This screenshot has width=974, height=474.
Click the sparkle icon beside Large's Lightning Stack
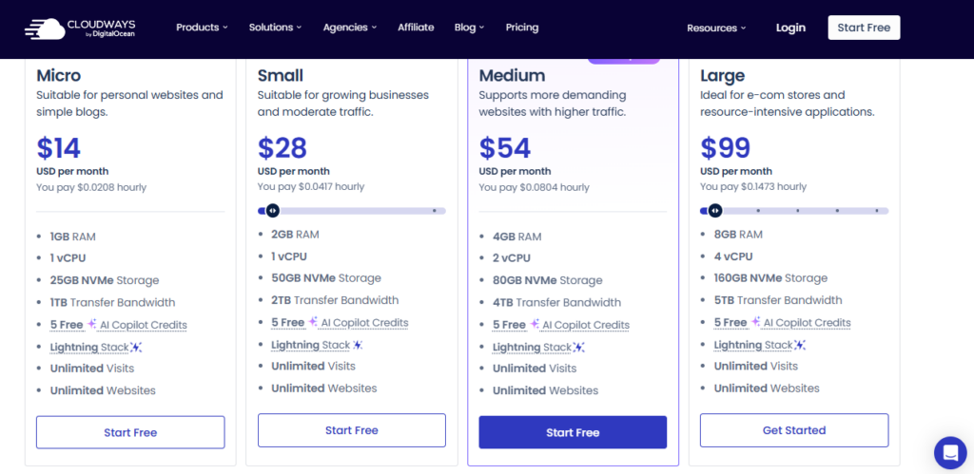(801, 346)
